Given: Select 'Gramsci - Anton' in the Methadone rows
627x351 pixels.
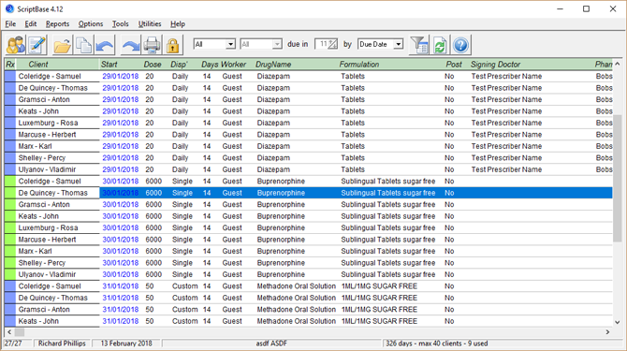Looking at the screenshot, I should [44, 310].
